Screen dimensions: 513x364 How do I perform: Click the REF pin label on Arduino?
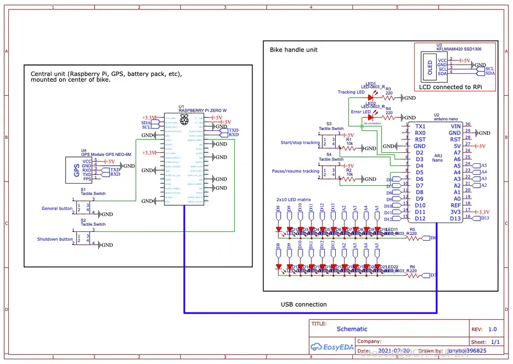[455, 205]
